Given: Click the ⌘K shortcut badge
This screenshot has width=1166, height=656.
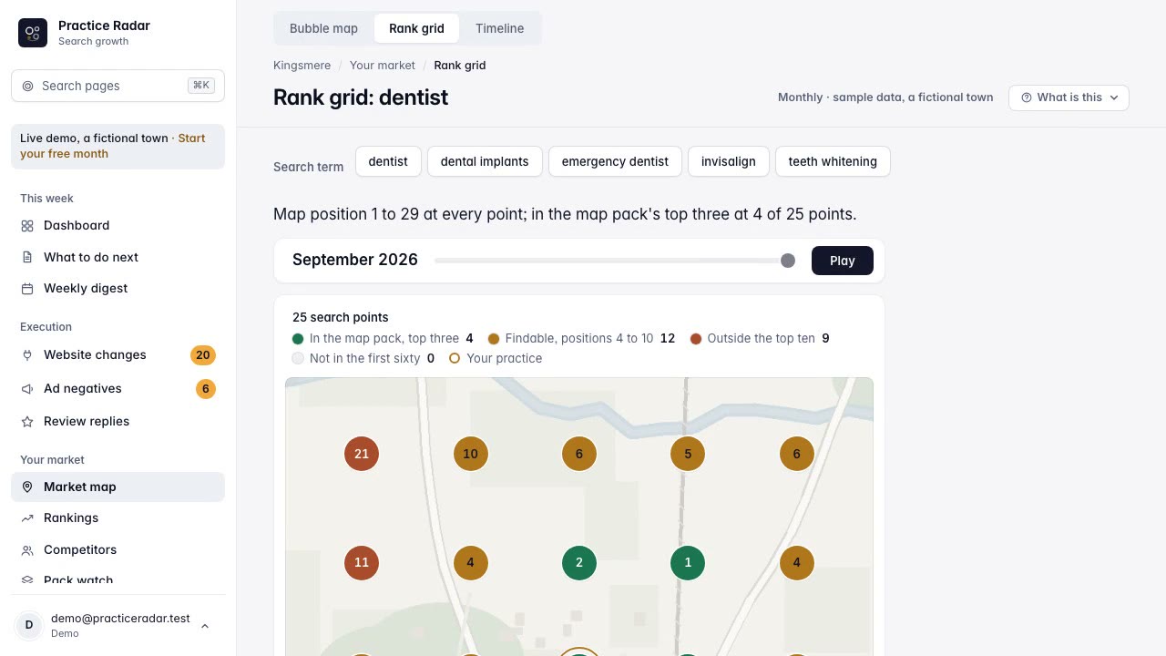Looking at the screenshot, I should pos(201,86).
